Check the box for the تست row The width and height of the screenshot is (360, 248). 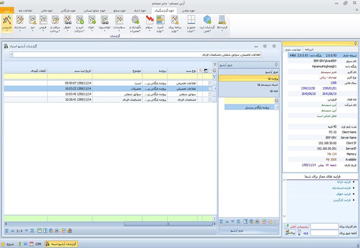[210, 83]
